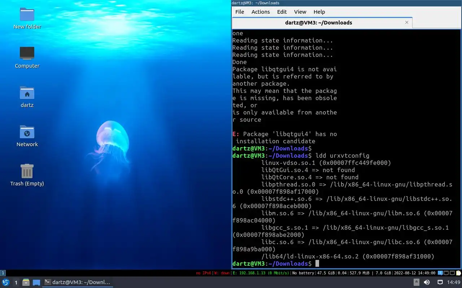Click the terminal window title bar
This screenshot has width=462, height=288.
(x=346, y=3)
